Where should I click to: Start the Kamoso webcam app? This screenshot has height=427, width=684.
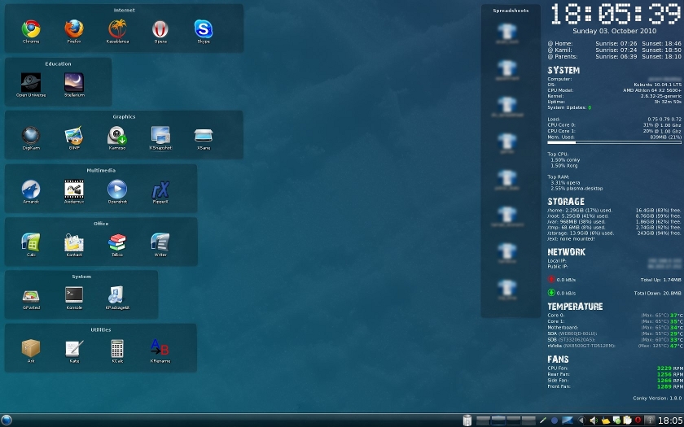point(117,136)
